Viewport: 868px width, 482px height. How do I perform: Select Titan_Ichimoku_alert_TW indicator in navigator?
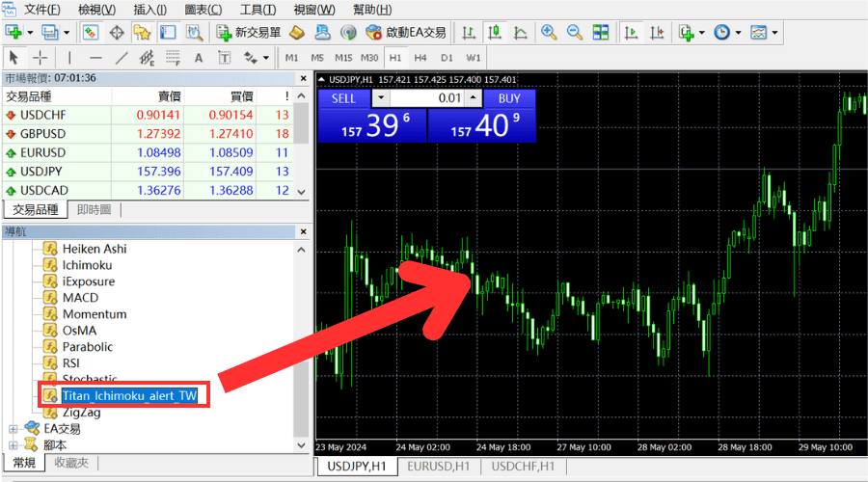(129, 395)
